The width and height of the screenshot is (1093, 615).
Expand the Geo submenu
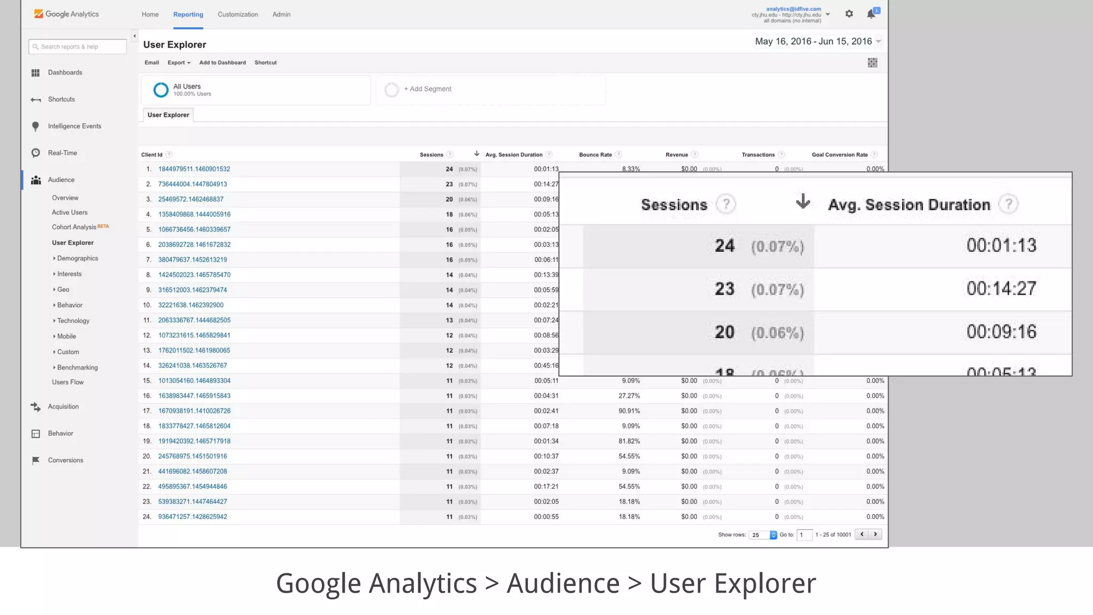pos(61,289)
